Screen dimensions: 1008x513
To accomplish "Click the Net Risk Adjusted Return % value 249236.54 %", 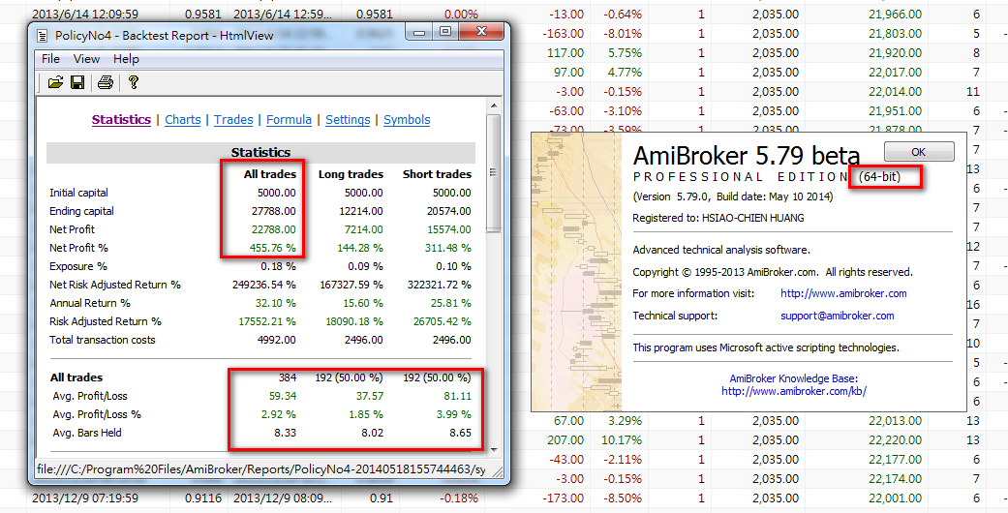I will click(264, 285).
